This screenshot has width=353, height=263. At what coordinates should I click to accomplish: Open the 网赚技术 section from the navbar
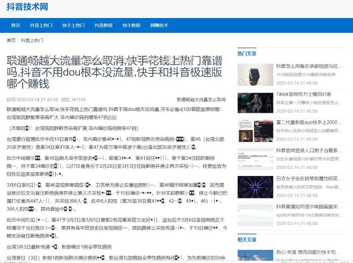(x=158, y=25)
